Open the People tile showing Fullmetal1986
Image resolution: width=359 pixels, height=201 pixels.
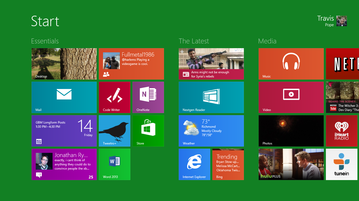tap(131, 64)
